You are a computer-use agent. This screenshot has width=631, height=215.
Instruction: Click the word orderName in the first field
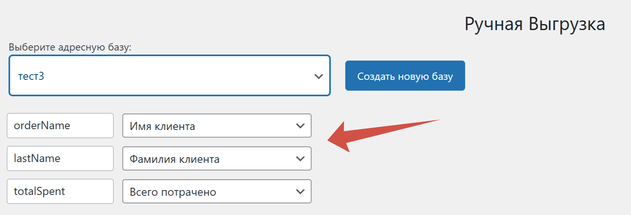point(42,126)
